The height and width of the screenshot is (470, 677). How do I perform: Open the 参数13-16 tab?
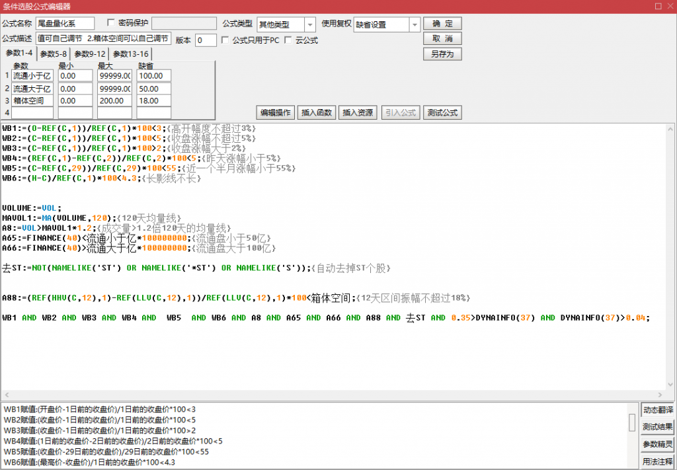point(130,54)
